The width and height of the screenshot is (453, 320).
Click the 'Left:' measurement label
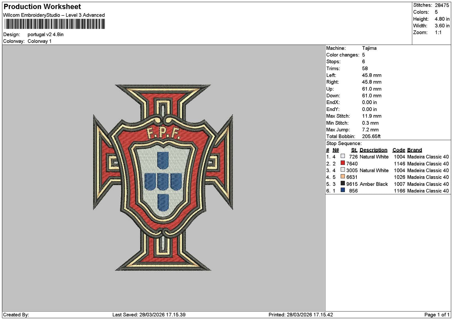tap(331, 75)
